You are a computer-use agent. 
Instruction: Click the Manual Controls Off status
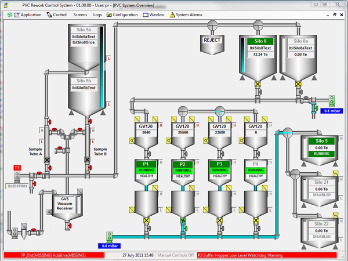[x=176, y=255]
